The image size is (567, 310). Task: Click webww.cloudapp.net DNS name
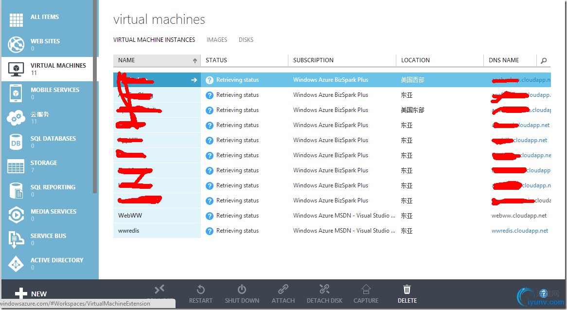[519, 216]
